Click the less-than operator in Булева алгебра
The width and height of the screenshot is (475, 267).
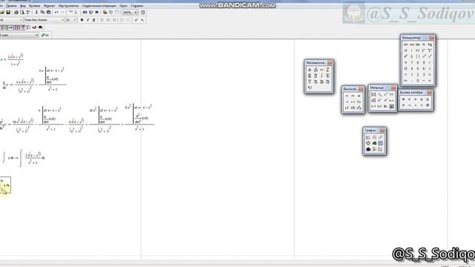(410, 99)
